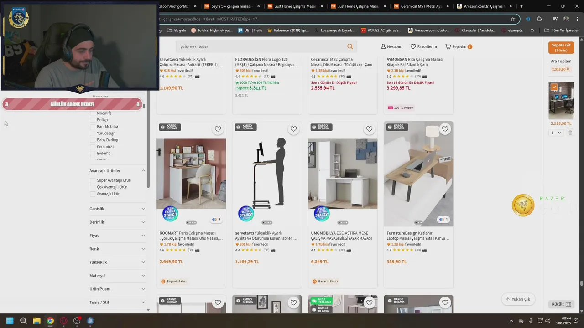Image resolution: width=584 pixels, height=328 pixels.
Task: Open servetavcı standing desk product image
Action: coord(267,174)
